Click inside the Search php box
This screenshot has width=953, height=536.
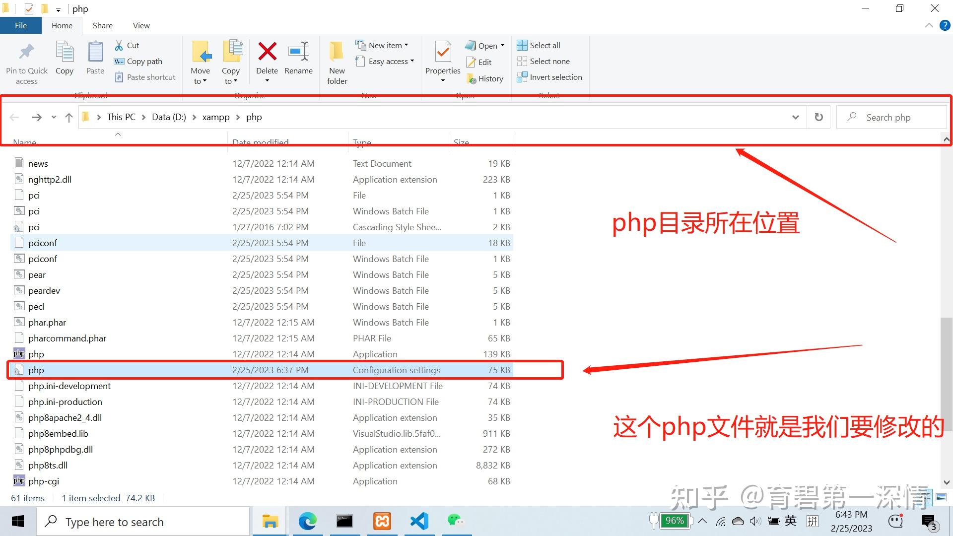893,117
